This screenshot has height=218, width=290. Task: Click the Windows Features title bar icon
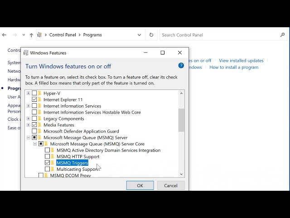click(26, 53)
